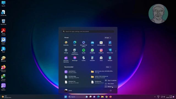Open weather widget on taskbar
176x99 pixels.
[x=7, y=97]
